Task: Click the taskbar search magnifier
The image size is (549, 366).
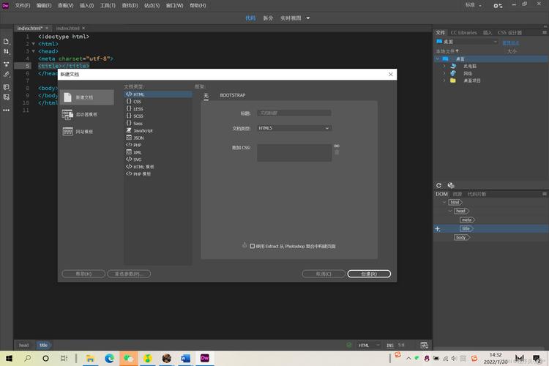Action: coord(27,358)
